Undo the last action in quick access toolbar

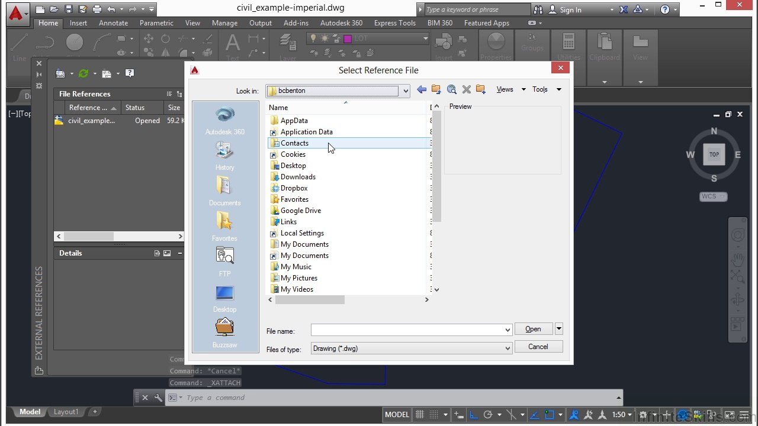[x=111, y=9]
